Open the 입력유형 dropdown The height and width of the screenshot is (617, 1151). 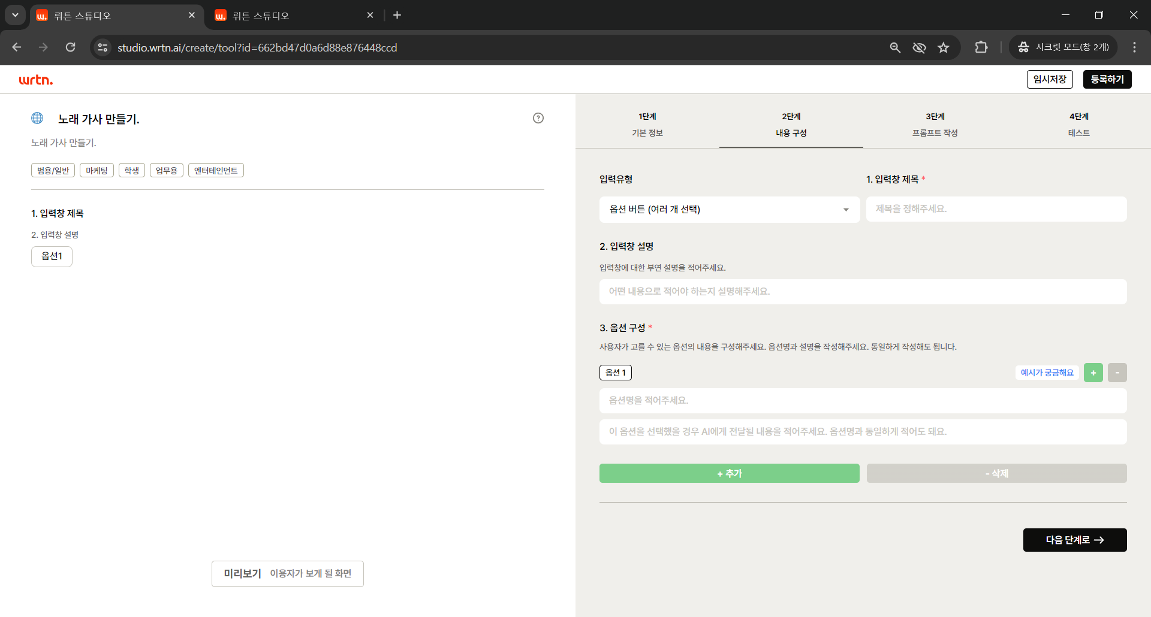coord(730,210)
